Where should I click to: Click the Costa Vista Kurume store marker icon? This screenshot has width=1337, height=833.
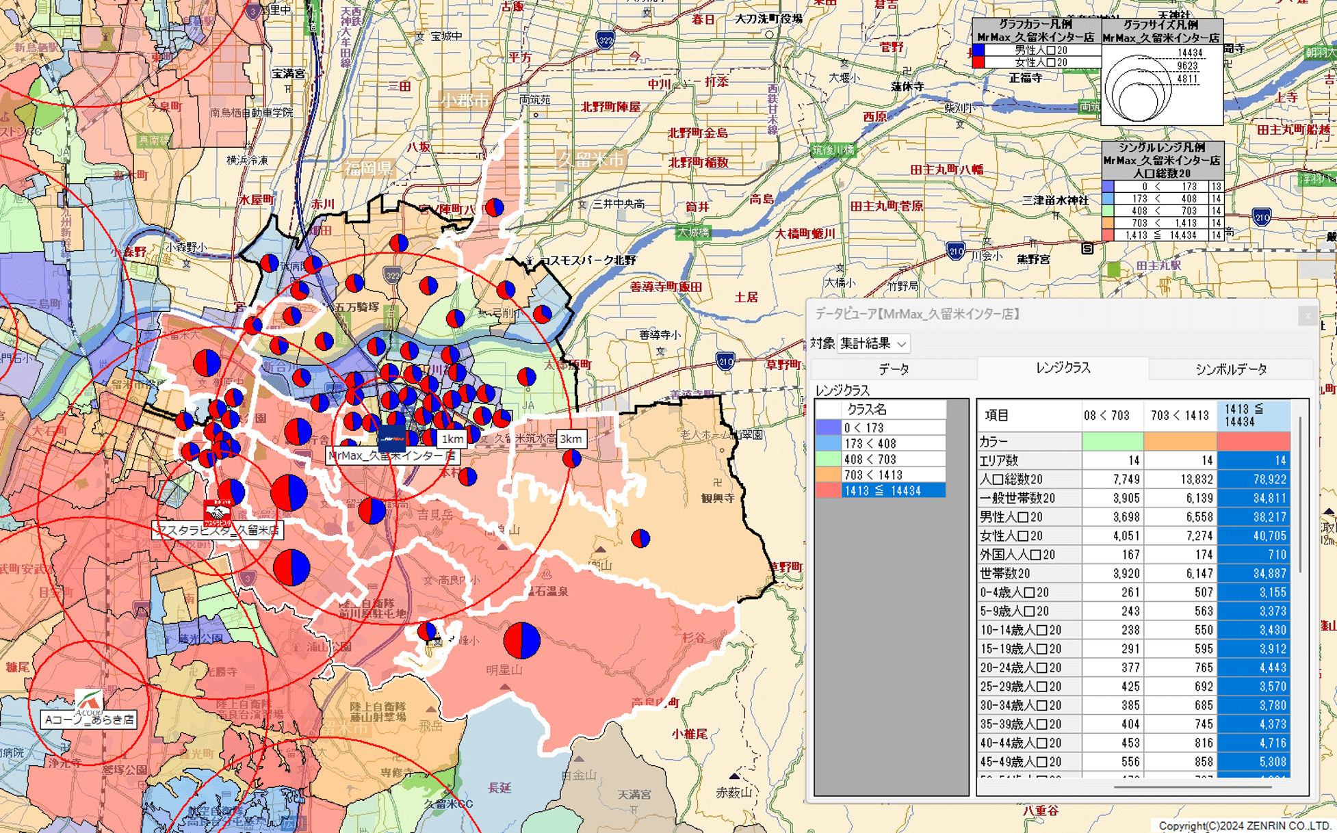tap(218, 512)
